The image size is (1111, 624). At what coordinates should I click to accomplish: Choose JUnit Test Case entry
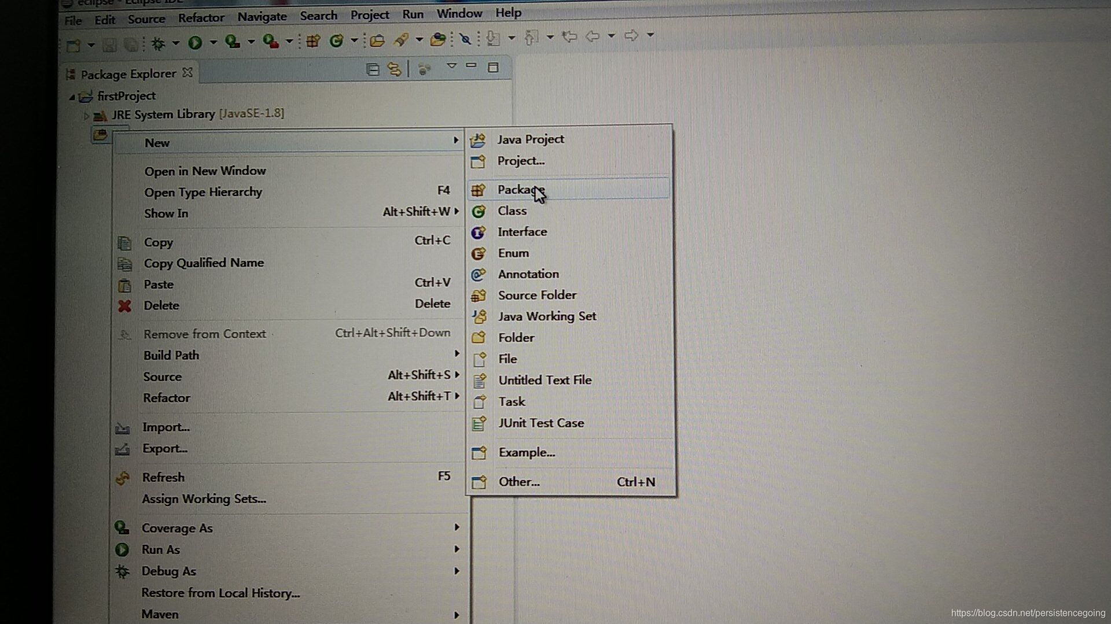[570, 423]
